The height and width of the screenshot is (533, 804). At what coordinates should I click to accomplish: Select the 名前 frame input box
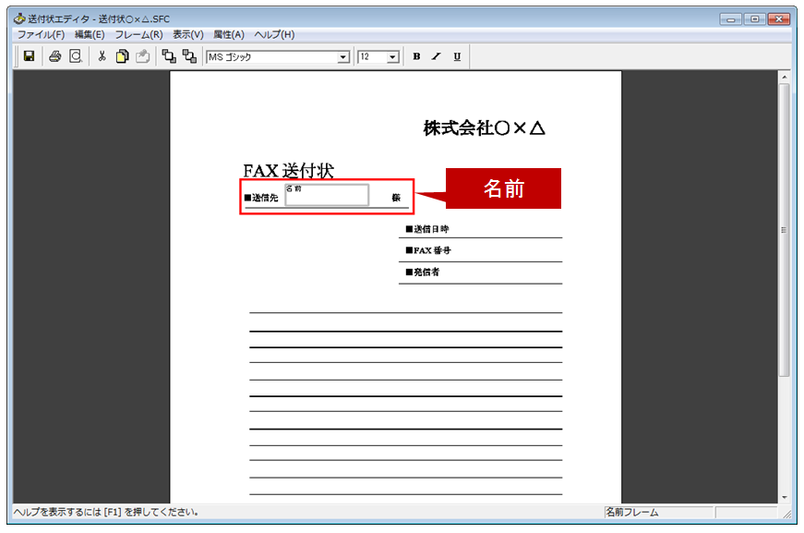coord(327,195)
